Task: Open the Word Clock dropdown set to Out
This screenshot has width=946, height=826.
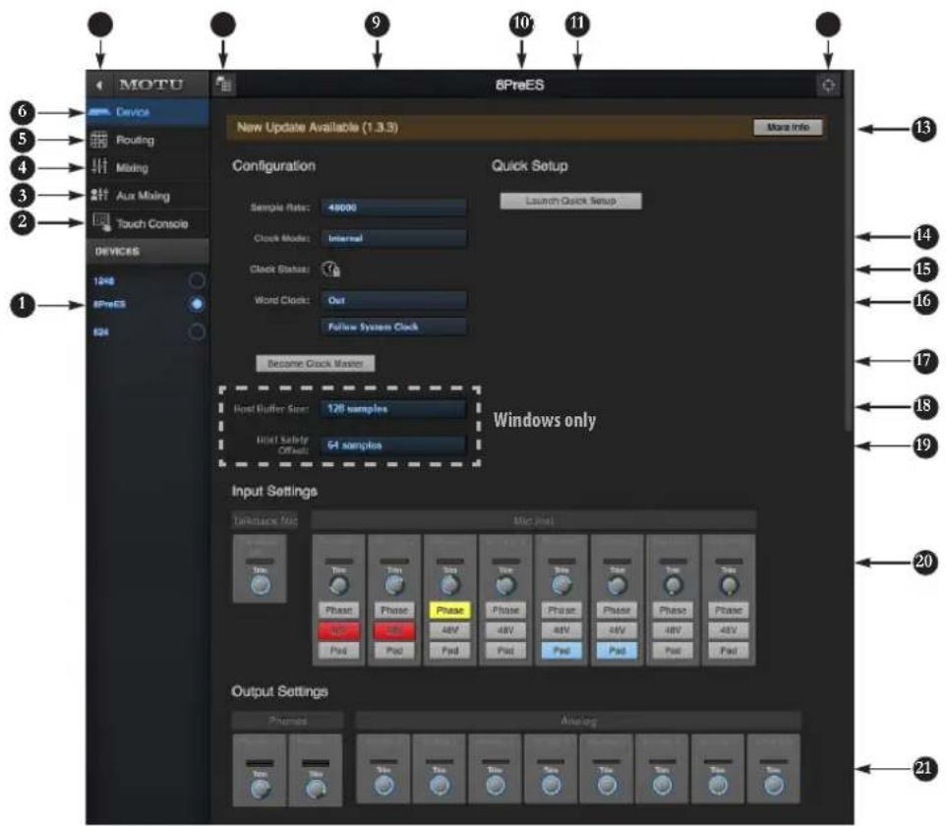Action: pyautogui.click(x=394, y=301)
